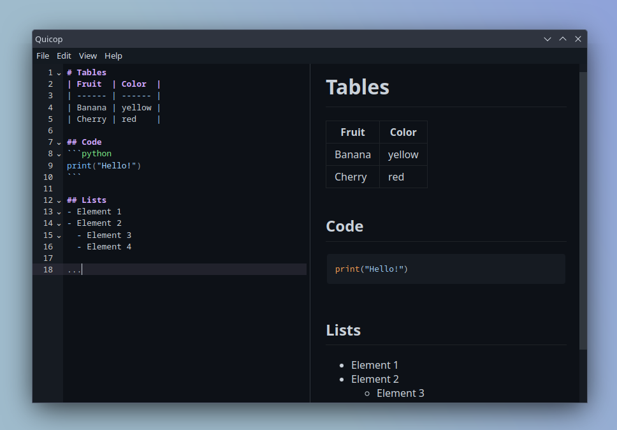Open the Help menu
Image resolution: width=617 pixels, height=430 pixels.
pyautogui.click(x=113, y=56)
